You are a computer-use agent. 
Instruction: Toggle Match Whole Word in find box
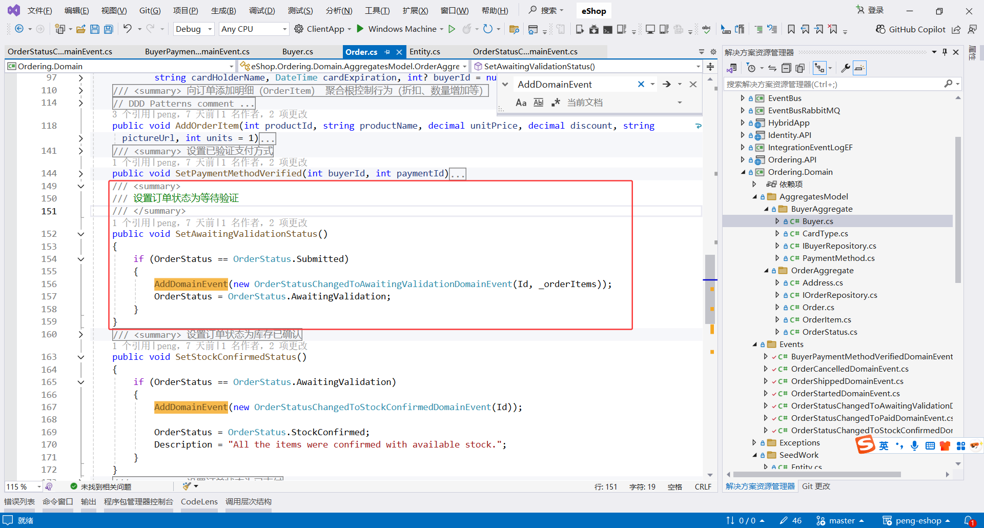tap(538, 103)
